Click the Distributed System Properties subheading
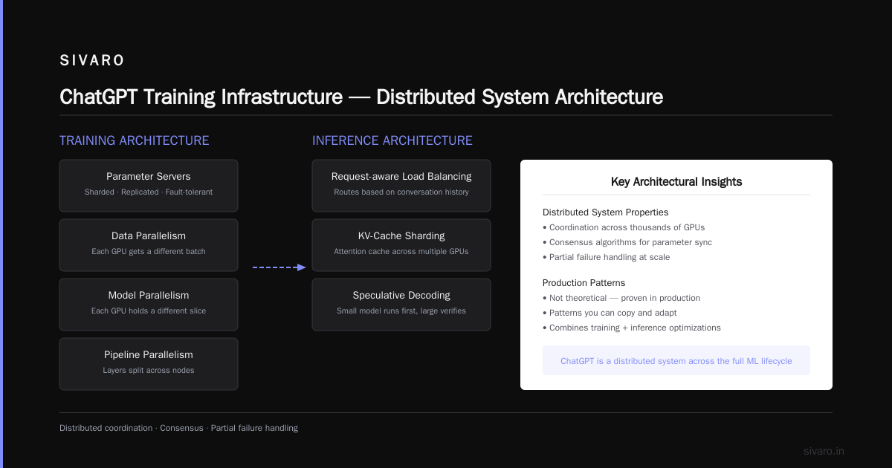Screen dimensions: 892x468 pyautogui.click(x=606, y=212)
